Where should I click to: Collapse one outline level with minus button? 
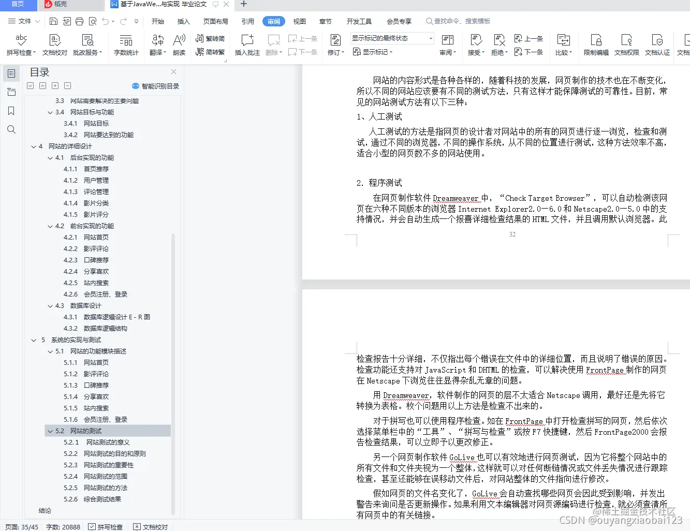click(67, 86)
